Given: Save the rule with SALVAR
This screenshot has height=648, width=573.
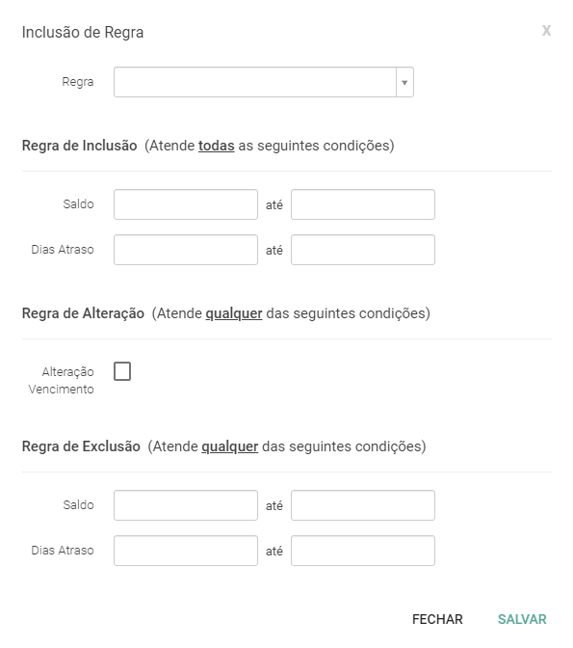Looking at the screenshot, I should click(522, 619).
